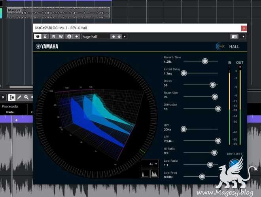The width and height of the screenshot is (261, 197).
Task: Click the Low Freq slider knob
Action: tap(202, 176)
